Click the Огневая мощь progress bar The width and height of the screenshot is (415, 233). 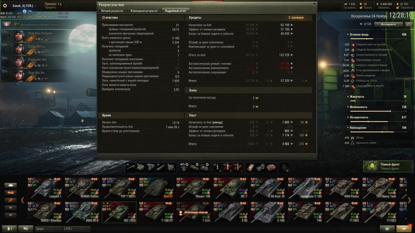coord(378,39)
